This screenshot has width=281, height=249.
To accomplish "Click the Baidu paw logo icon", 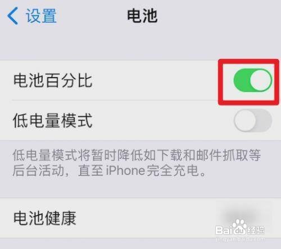I will tap(238, 227).
